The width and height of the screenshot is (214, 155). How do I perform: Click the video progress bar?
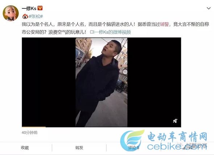pyautogui.click(x=102, y=127)
